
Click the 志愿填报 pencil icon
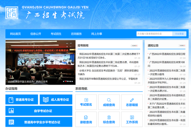click(132, 100)
